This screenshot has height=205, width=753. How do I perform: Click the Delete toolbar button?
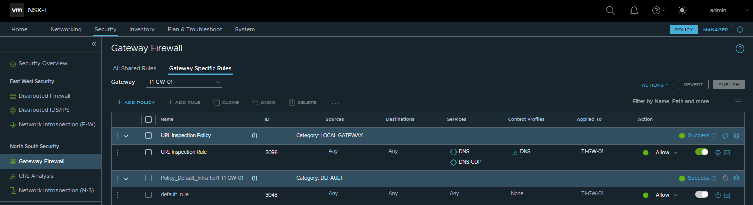coord(302,102)
